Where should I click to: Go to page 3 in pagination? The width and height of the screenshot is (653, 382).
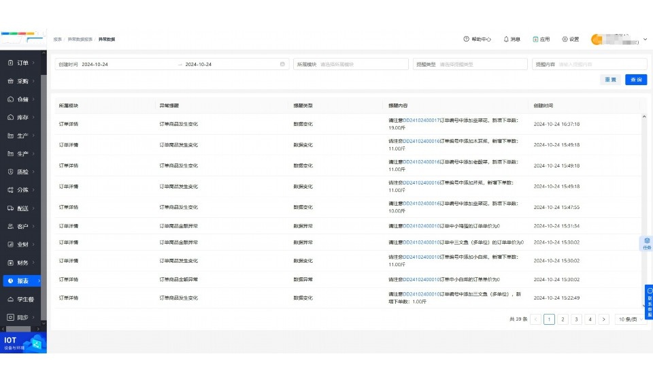[576, 319]
